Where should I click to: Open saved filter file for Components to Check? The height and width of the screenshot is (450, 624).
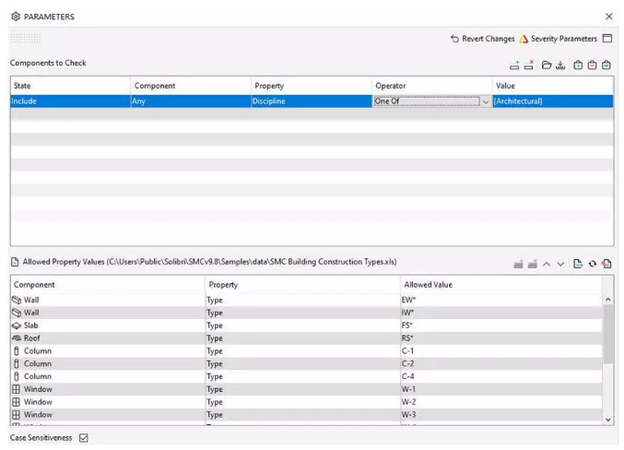point(547,65)
